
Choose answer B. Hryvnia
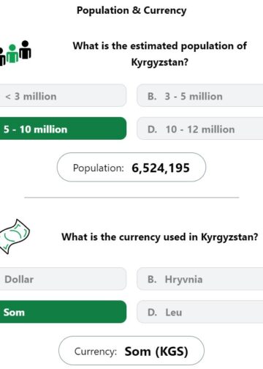[x=200, y=279]
